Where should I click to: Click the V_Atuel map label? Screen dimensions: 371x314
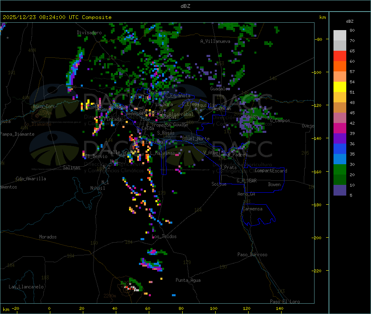pos(212,153)
